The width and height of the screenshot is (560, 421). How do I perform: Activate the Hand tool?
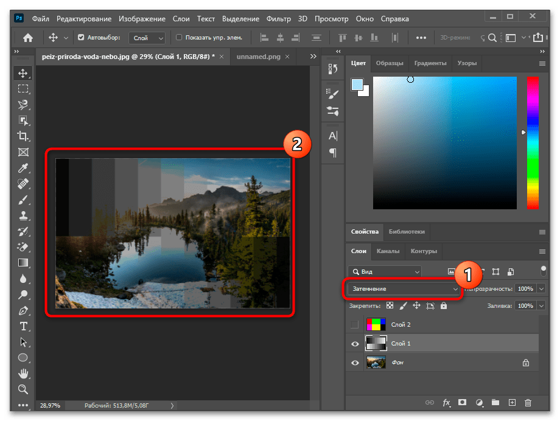(x=23, y=374)
